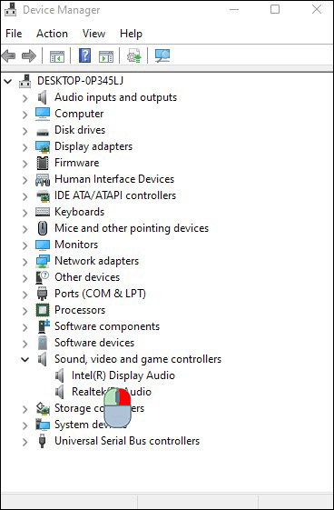Click the action pane toolbar icon
Screen dimensions: 334x510
(x=106, y=56)
